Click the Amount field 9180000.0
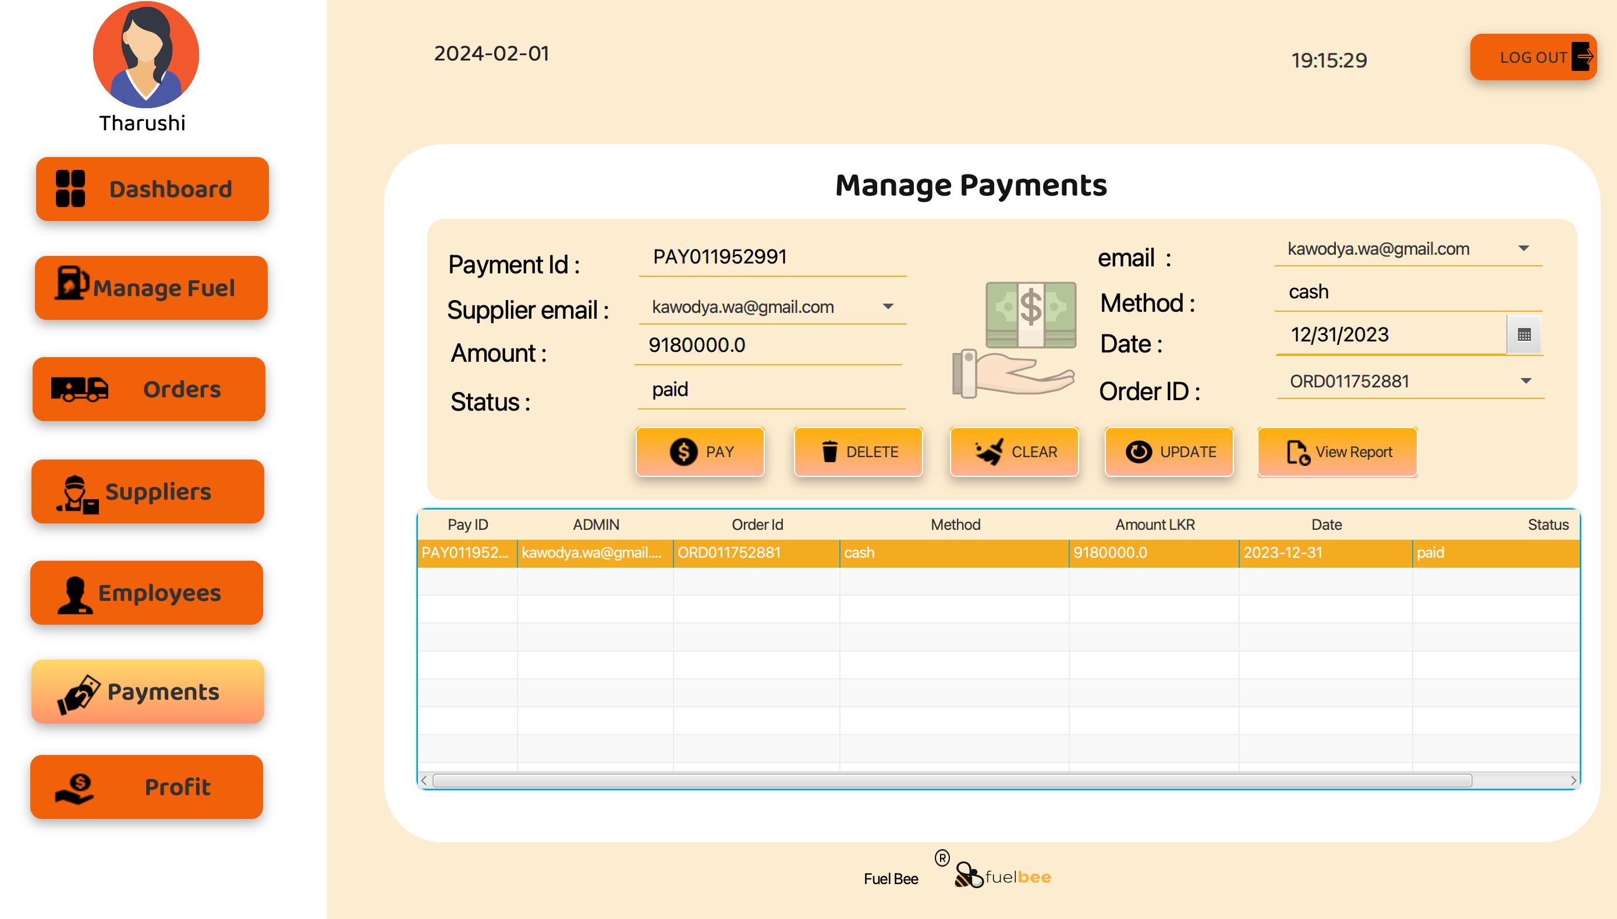Image resolution: width=1617 pixels, height=919 pixels. point(768,346)
